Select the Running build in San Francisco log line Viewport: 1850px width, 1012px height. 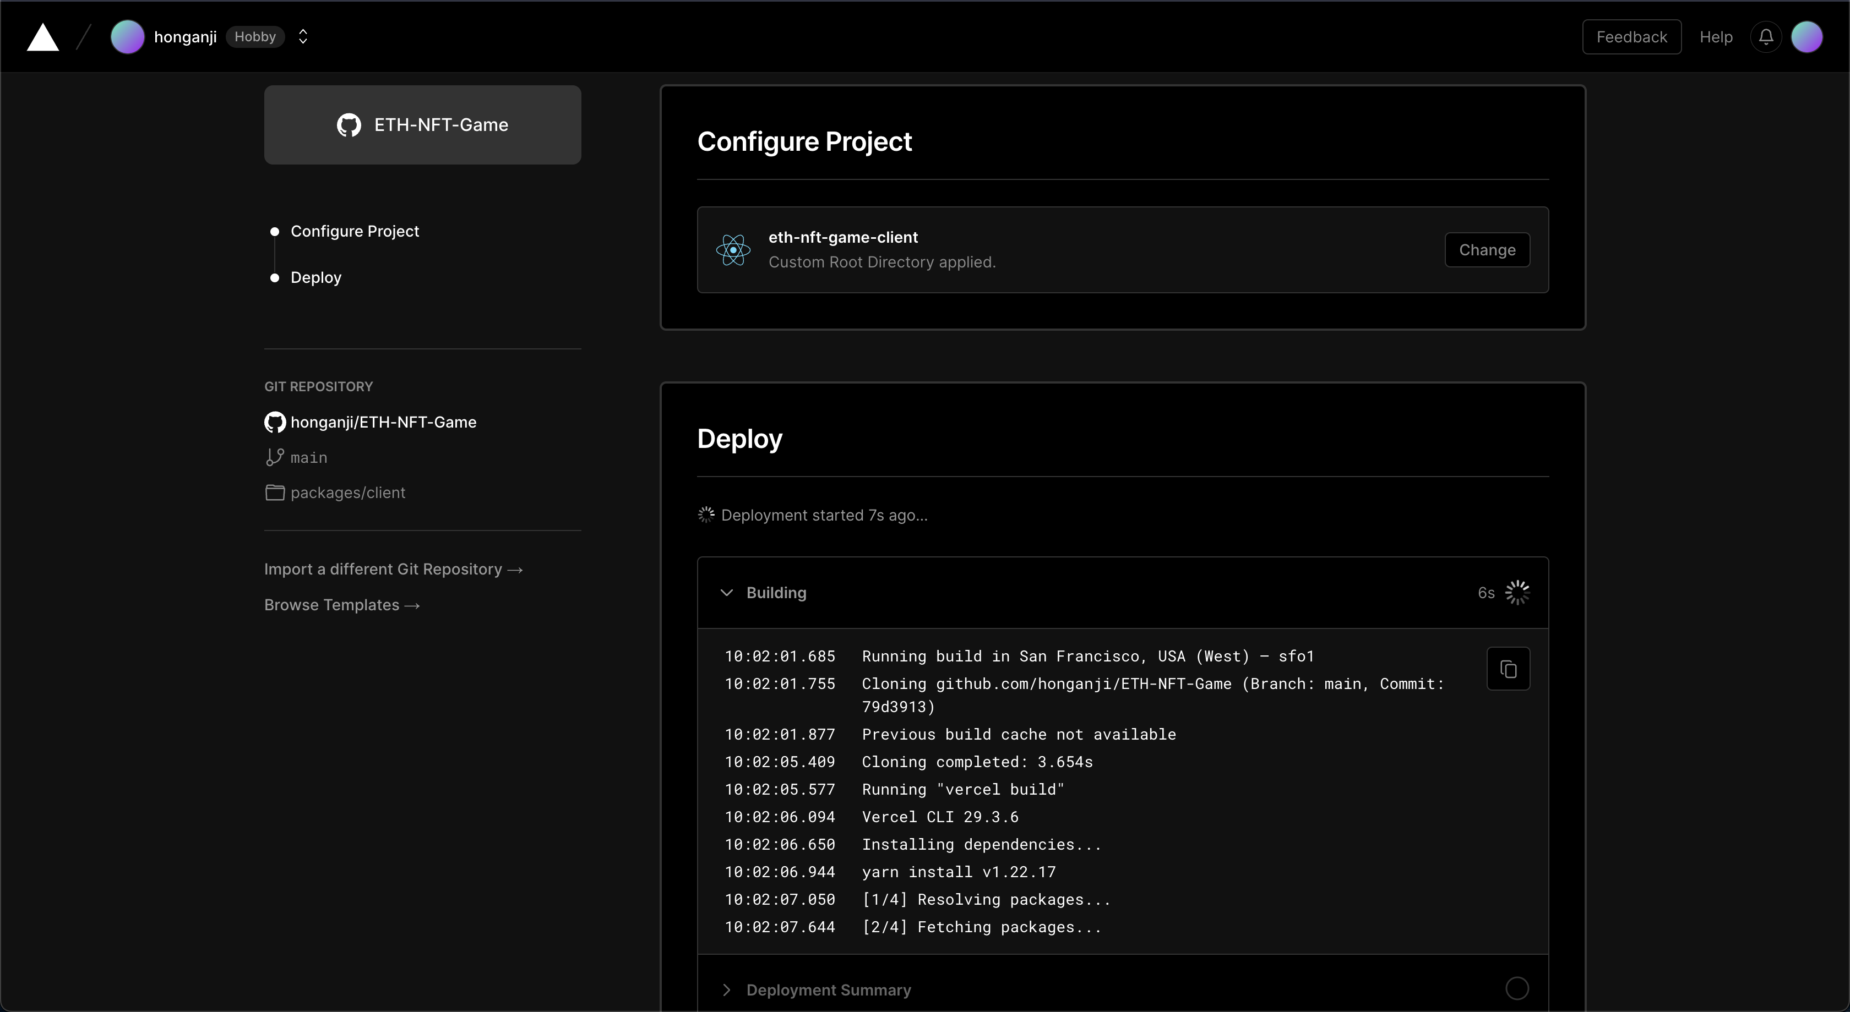[1088, 656]
